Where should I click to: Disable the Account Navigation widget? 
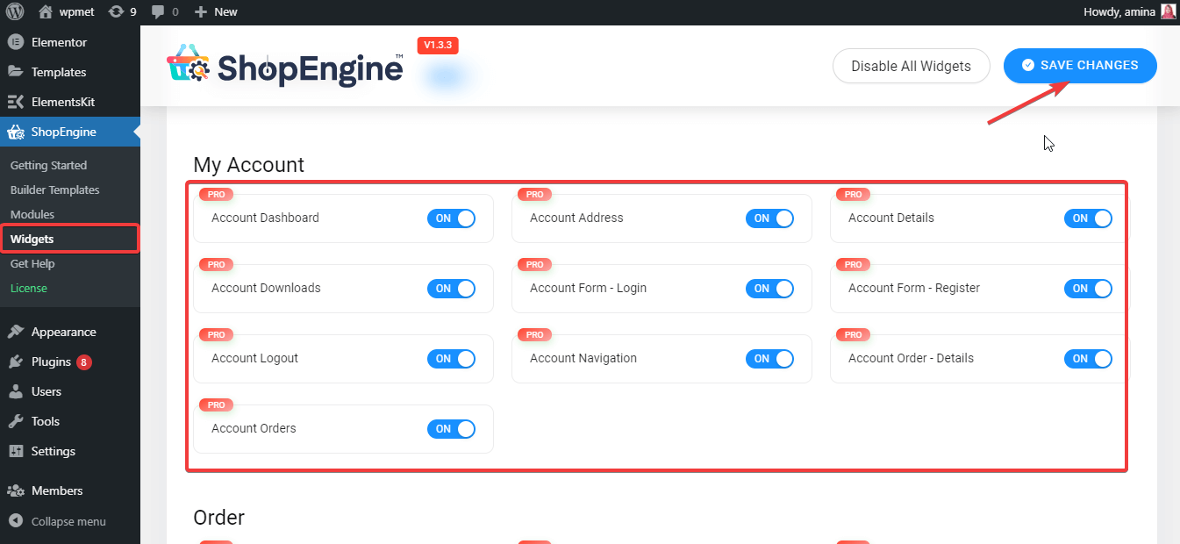coord(769,359)
